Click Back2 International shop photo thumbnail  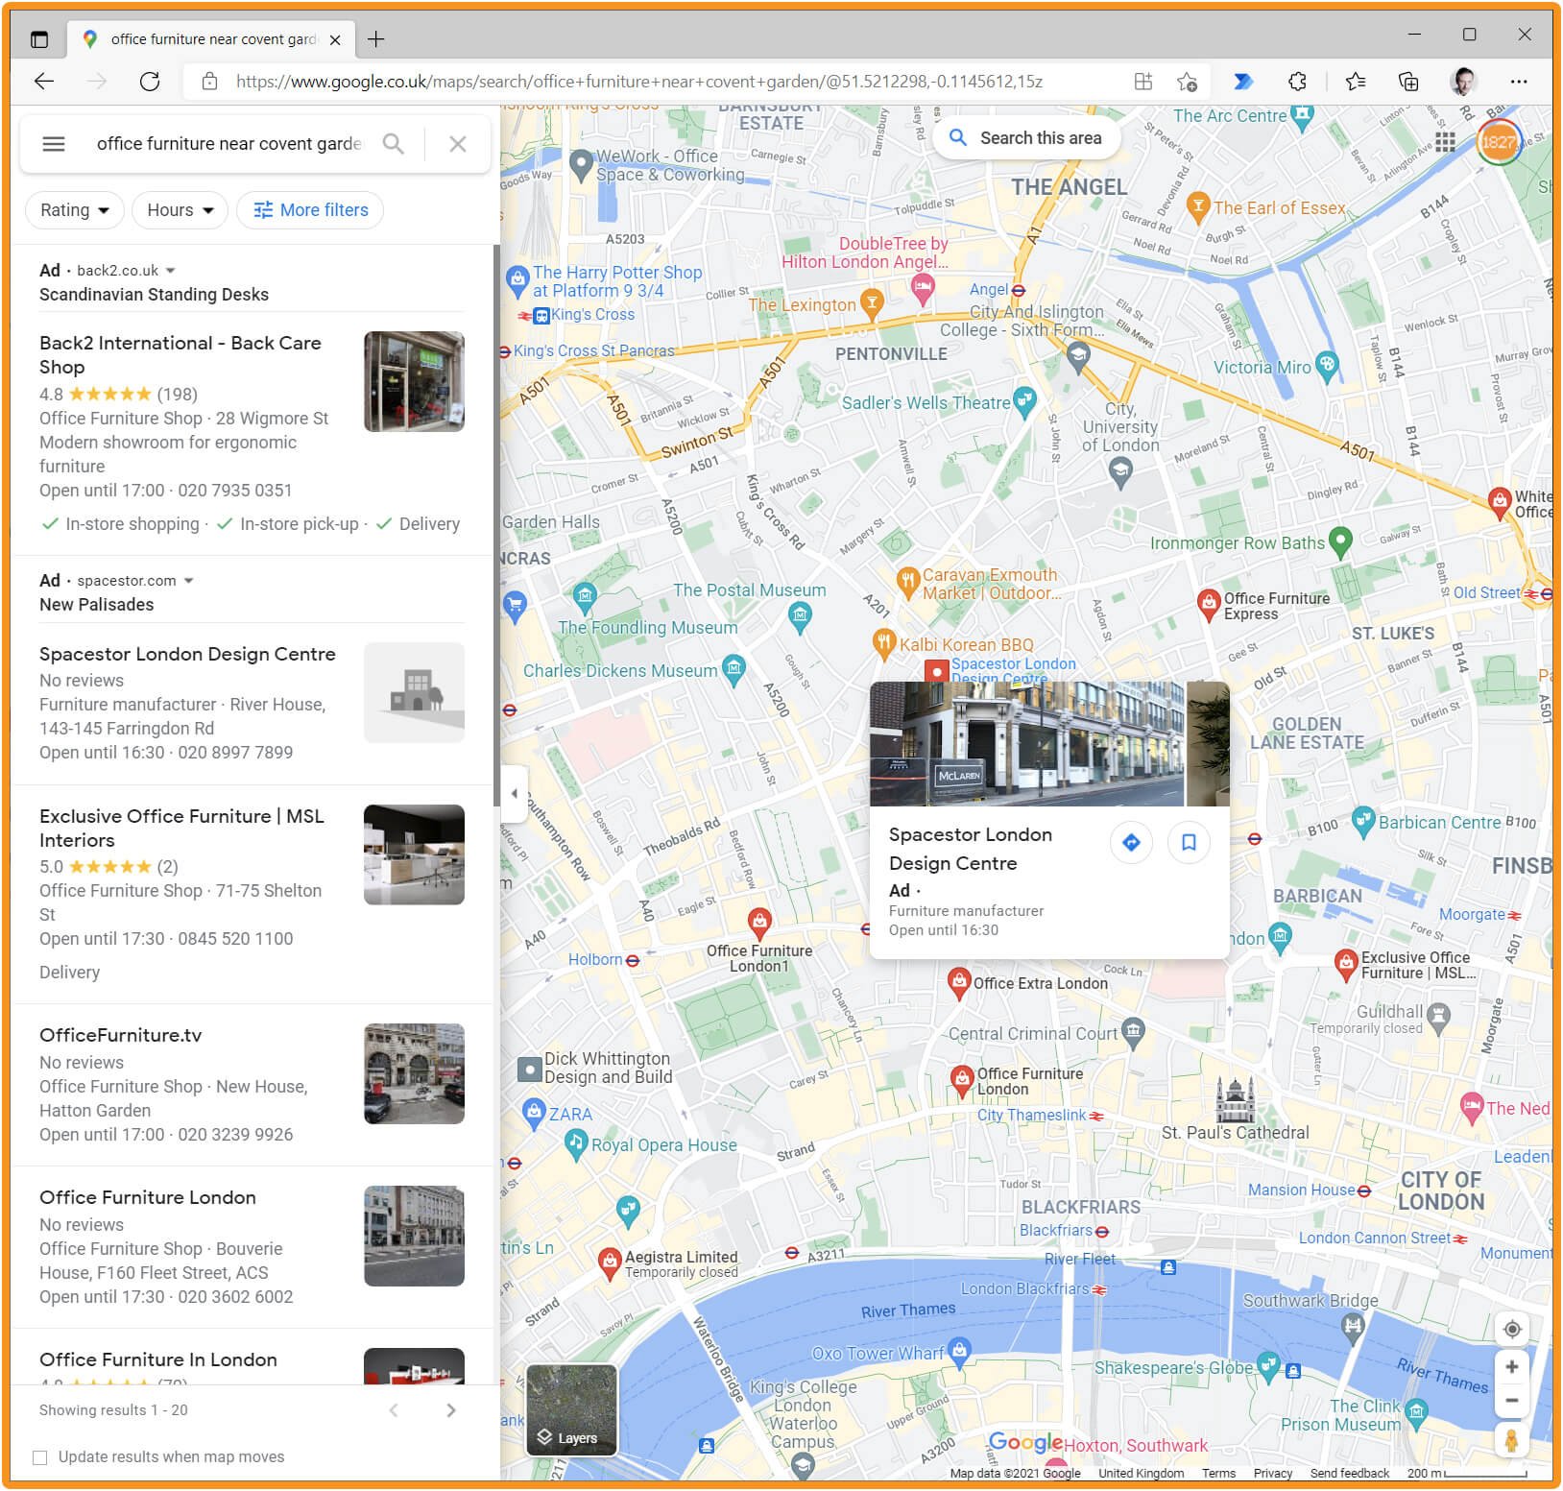click(414, 381)
